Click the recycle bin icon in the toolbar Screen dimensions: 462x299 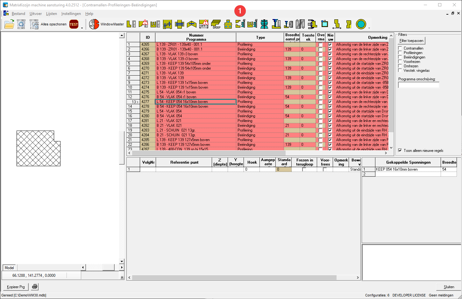tap(21, 24)
